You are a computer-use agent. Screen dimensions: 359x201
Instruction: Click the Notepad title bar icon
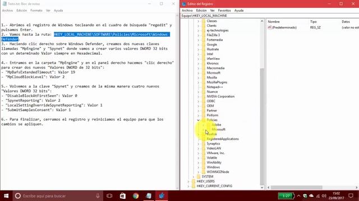coord(4,4)
